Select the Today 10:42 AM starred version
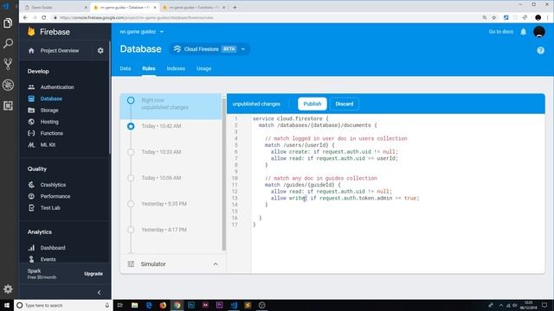Image resolution: width=554 pixels, height=311 pixels. click(131, 126)
